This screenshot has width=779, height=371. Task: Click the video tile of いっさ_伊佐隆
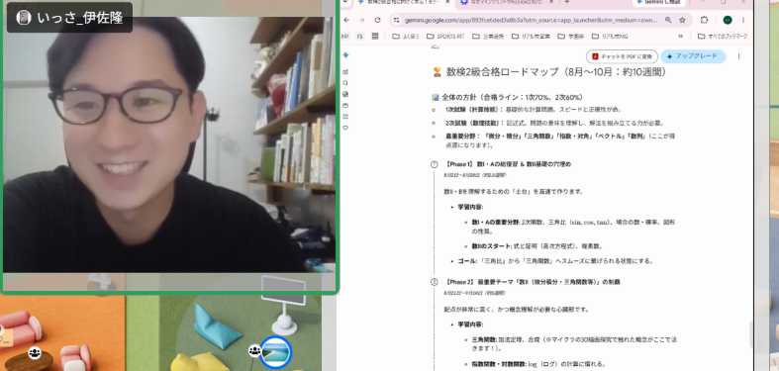(x=169, y=146)
